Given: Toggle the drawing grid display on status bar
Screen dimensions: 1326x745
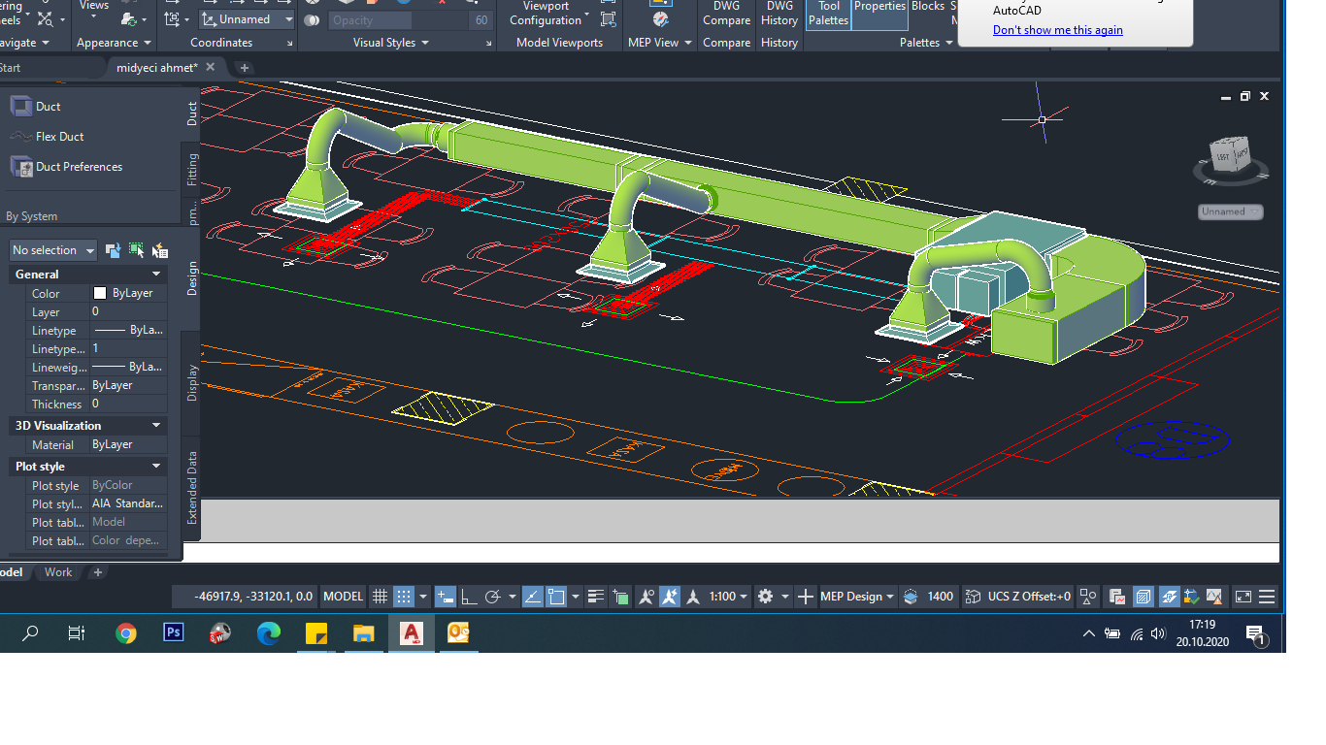Looking at the screenshot, I should (381, 597).
